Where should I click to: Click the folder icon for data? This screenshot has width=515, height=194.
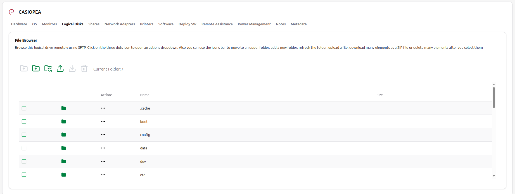click(x=64, y=148)
